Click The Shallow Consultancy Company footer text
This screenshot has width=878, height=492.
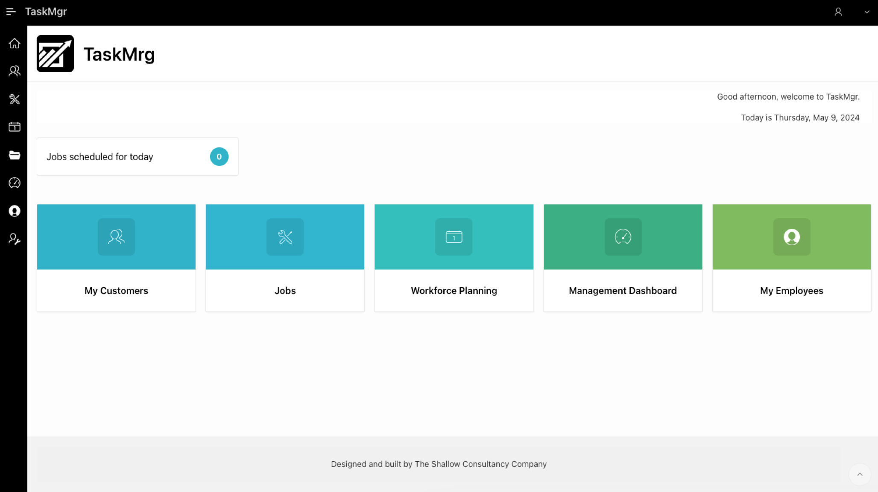tap(480, 464)
